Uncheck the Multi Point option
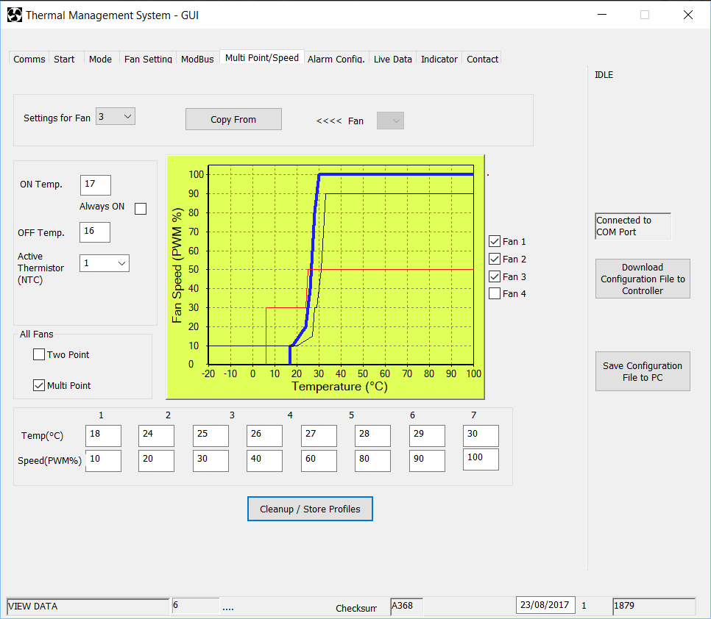711x619 pixels. 38,384
